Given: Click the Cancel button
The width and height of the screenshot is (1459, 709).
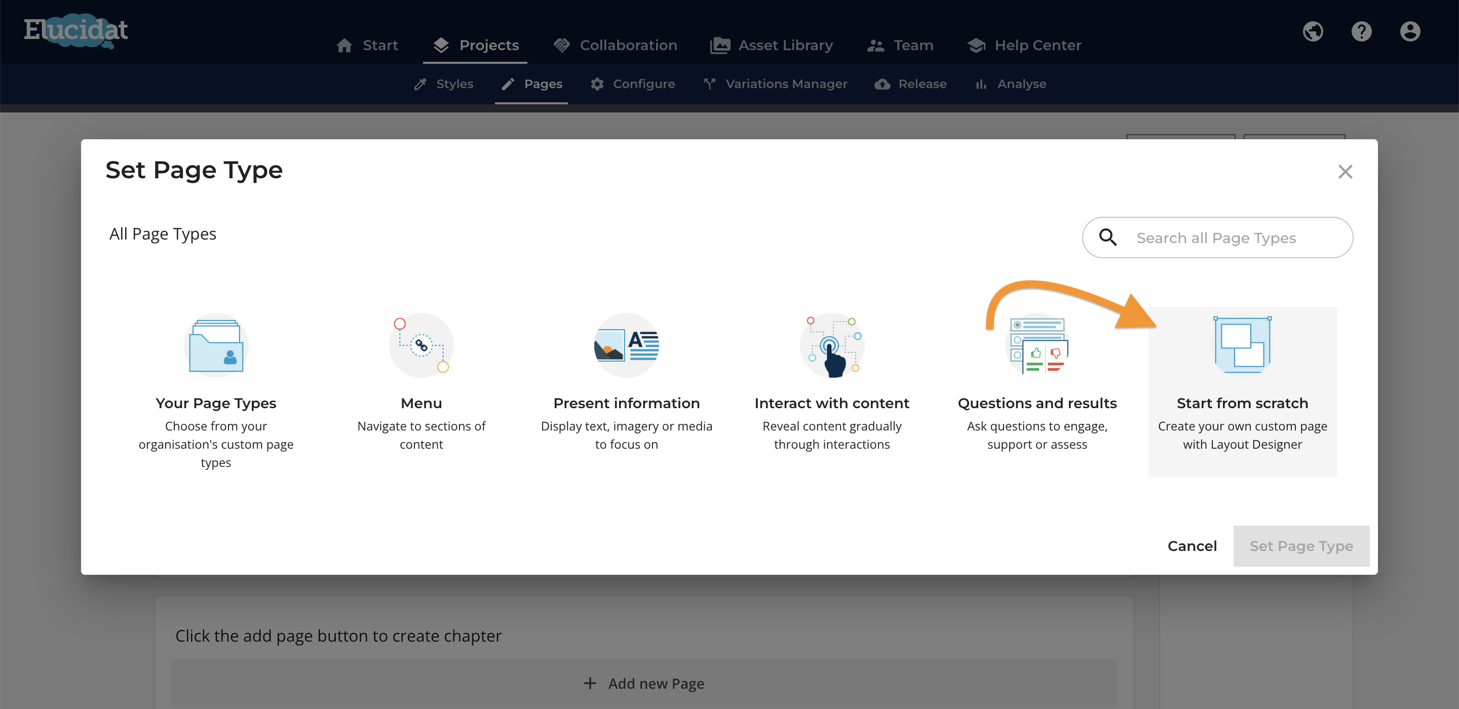Looking at the screenshot, I should (1192, 546).
